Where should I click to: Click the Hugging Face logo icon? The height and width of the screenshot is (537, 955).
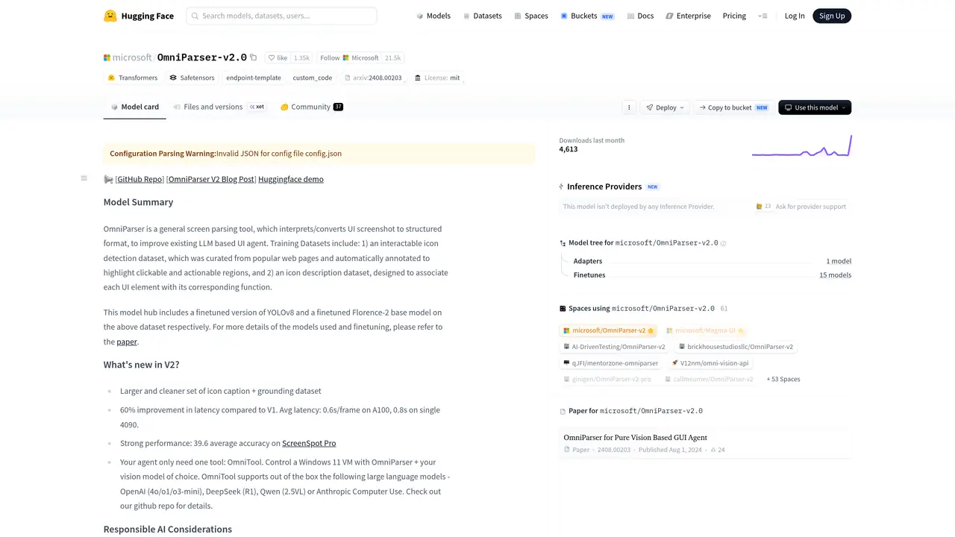click(x=110, y=16)
